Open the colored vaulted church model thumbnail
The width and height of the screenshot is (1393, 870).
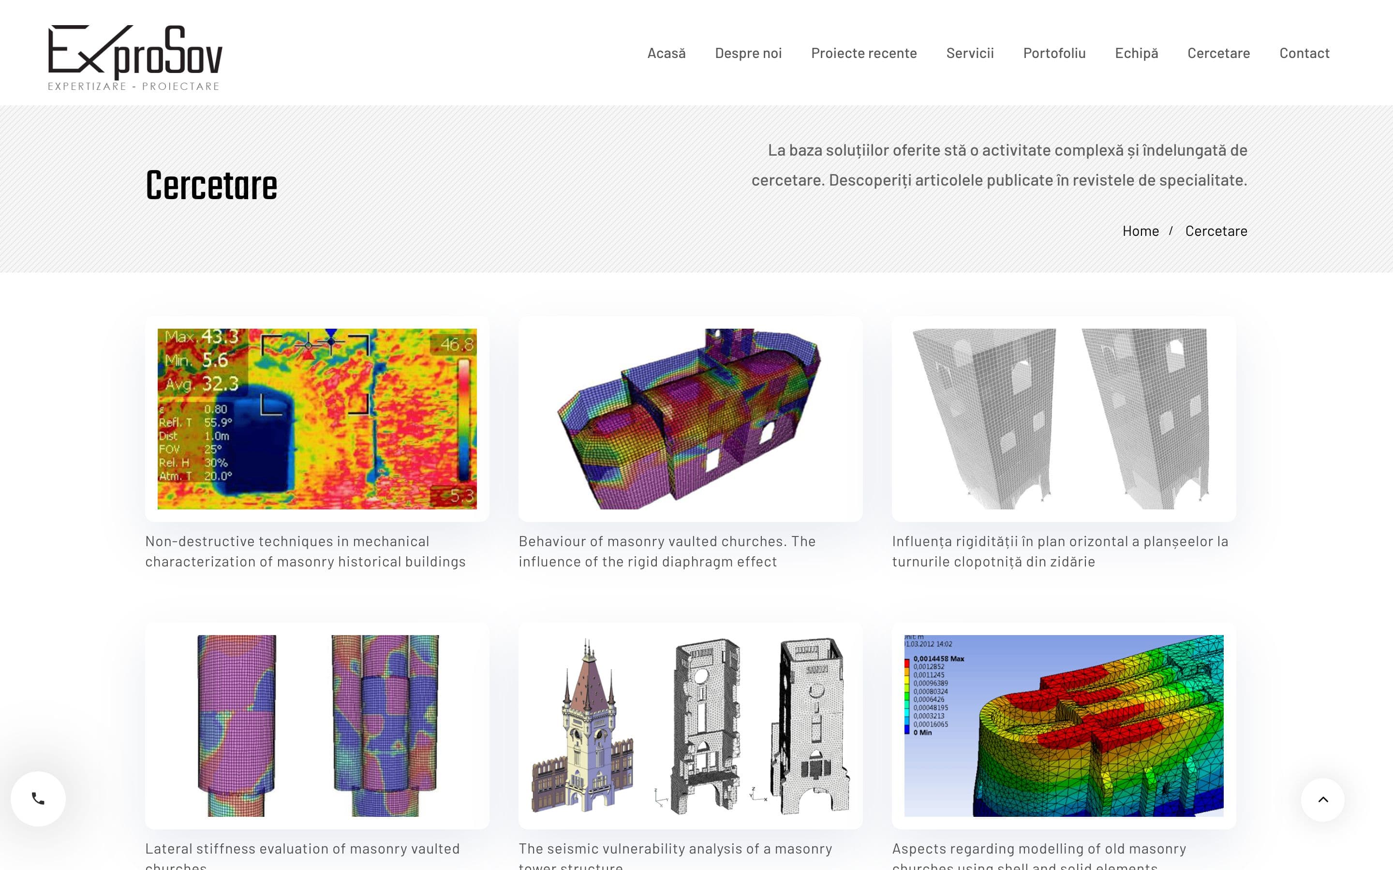point(690,419)
